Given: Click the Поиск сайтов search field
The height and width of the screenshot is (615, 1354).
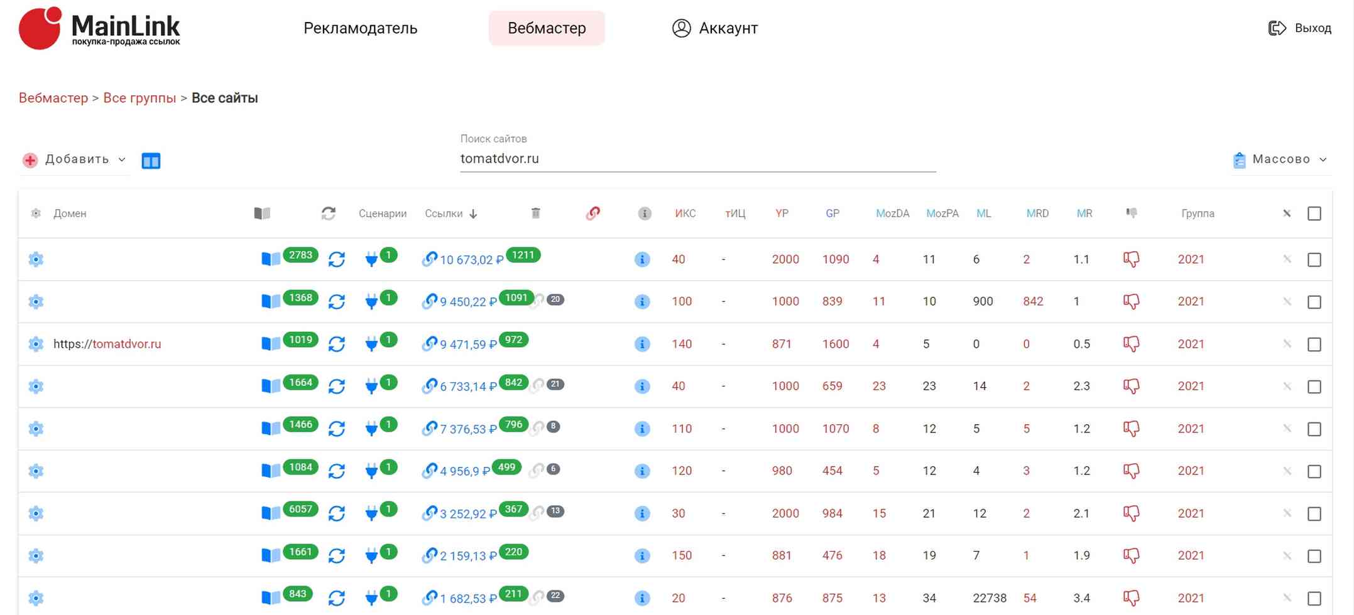Looking at the screenshot, I should coord(697,159).
